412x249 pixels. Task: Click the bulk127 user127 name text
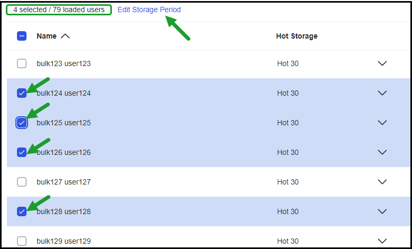(x=64, y=182)
